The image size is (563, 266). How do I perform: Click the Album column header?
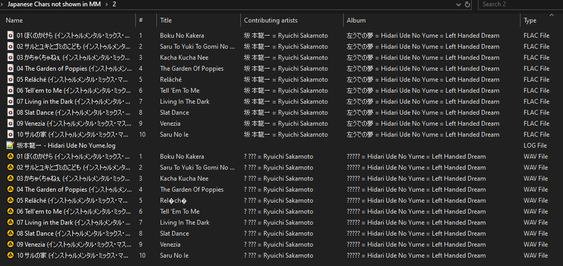click(356, 20)
